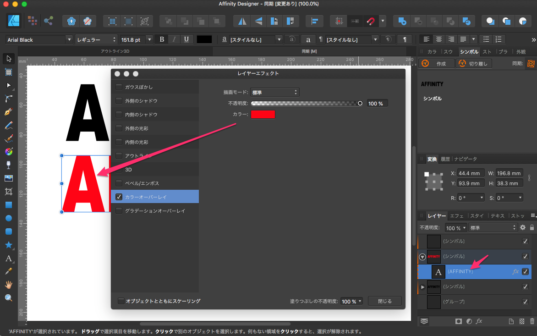This screenshot has width=537, height=336.
Task: Click the boolean Add shapes icon
Action: 402,21
